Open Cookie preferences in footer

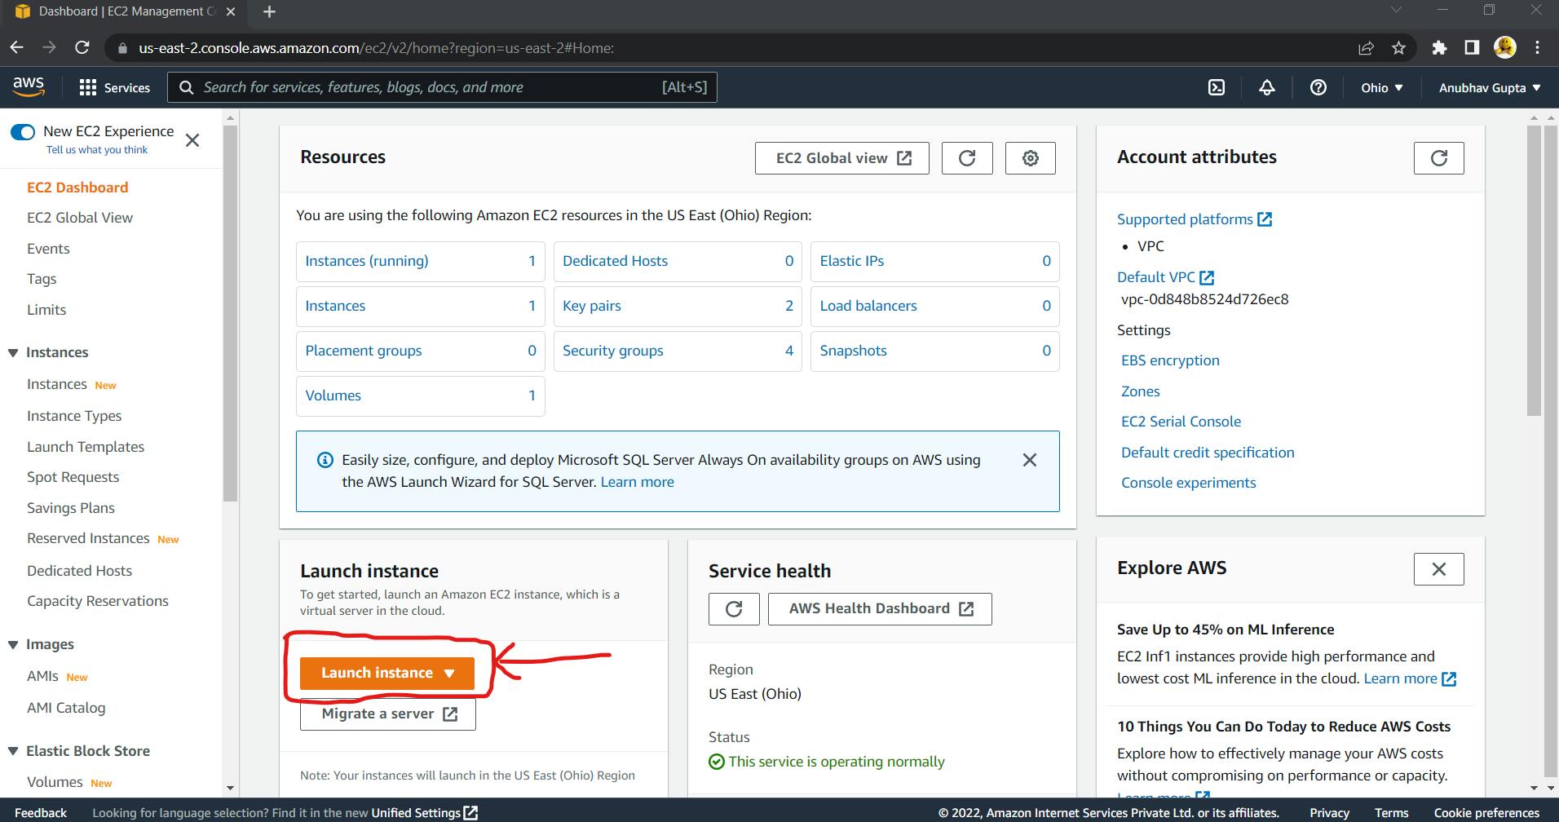coord(1486,813)
